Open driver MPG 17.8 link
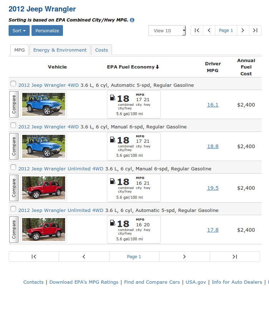This screenshot has width=269, height=321. point(213,230)
